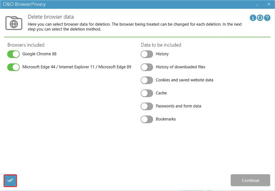Click the O&O BrowserPrivacy title text
The image size is (275, 191).
24,4
